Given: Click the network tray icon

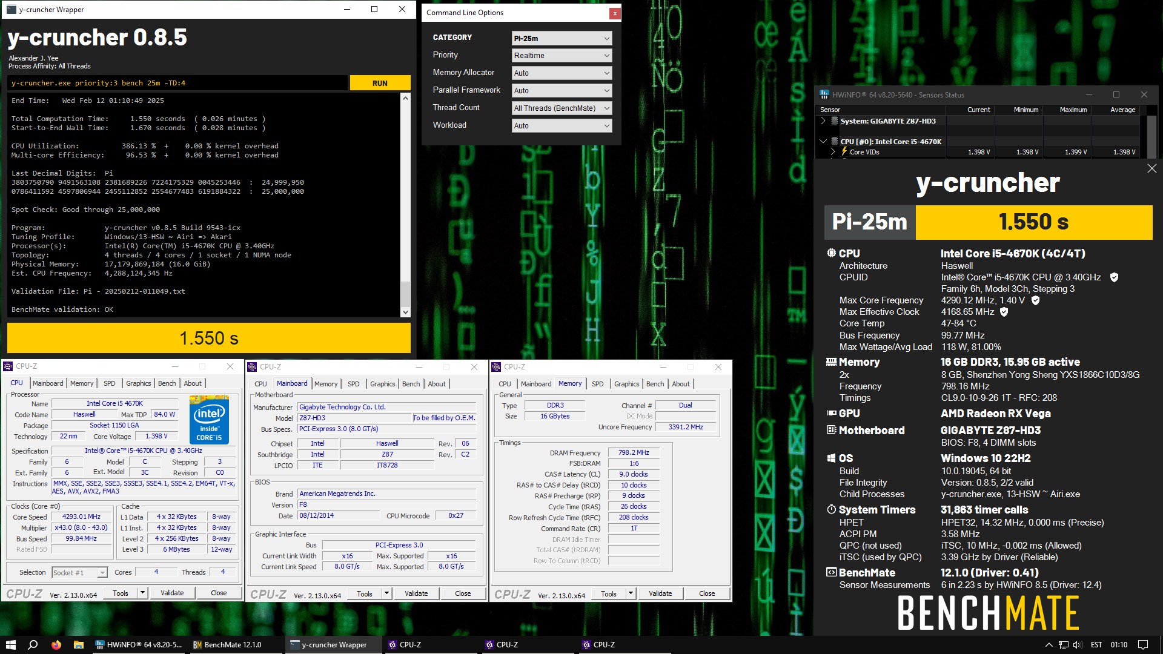Looking at the screenshot, I should pyautogui.click(x=1064, y=645).
